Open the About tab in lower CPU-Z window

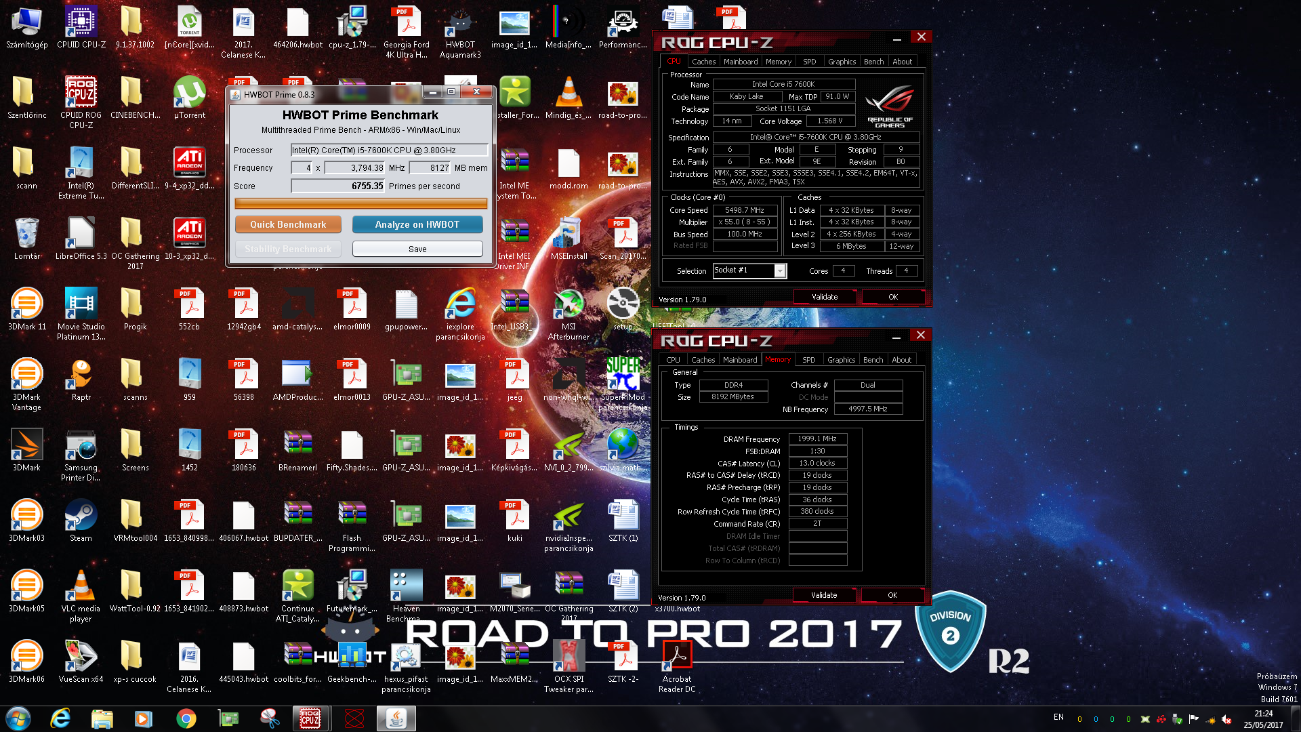901,360
